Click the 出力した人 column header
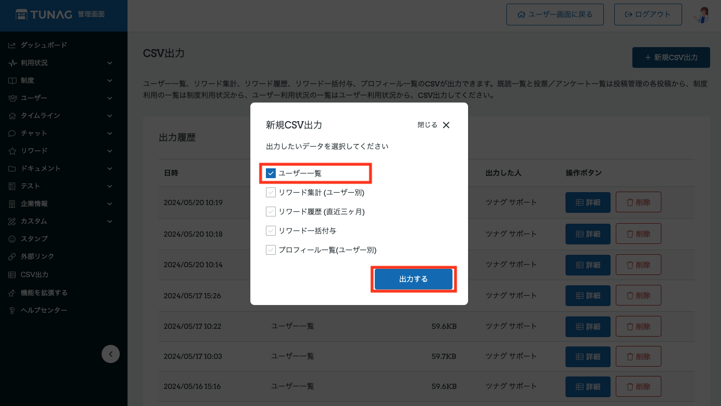Image resolution: width=721 pixels, height=406 pixels. [x=503, y=173]
